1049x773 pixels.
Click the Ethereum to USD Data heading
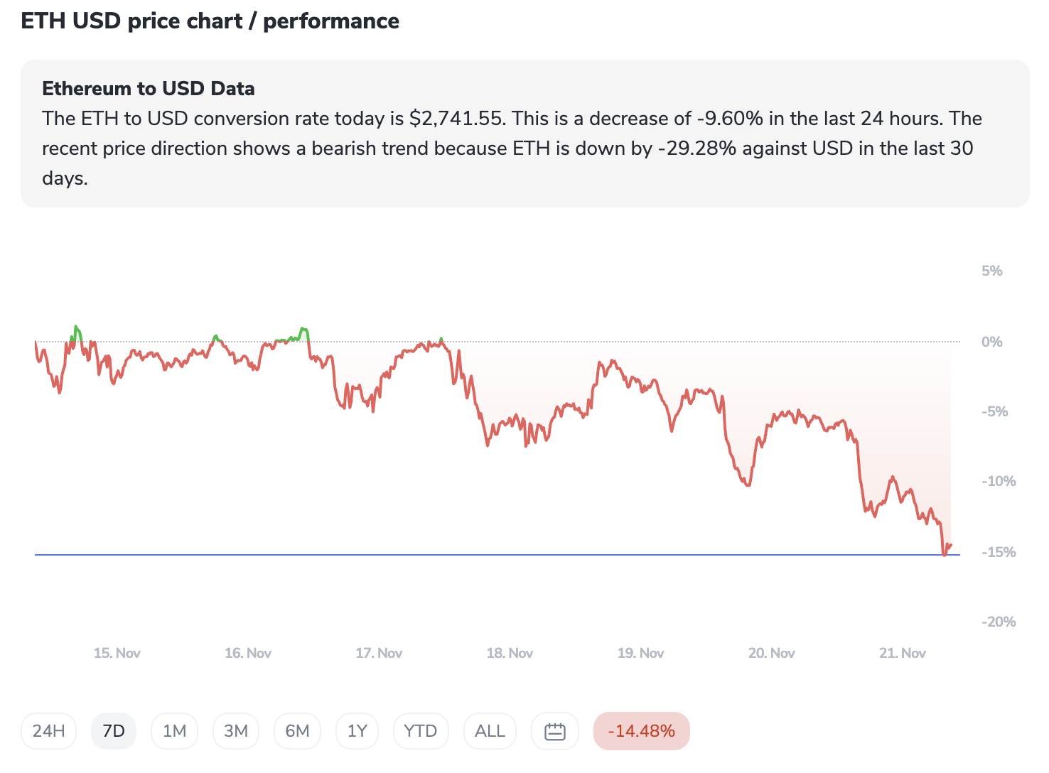point(149,89)
